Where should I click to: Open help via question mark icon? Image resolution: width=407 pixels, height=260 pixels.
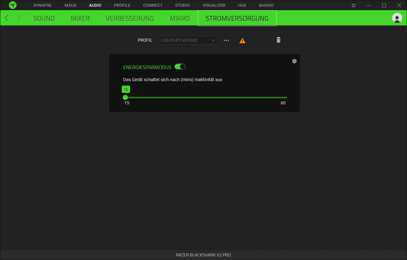point(294,61)
